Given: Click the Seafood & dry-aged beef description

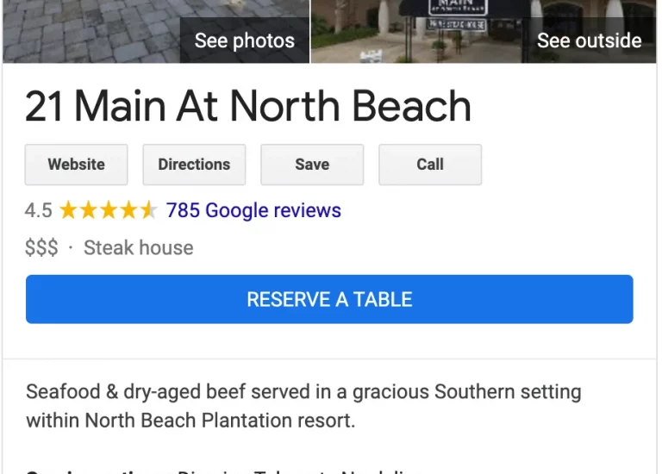Looking at the screenshot, I should tap(303, 406).
